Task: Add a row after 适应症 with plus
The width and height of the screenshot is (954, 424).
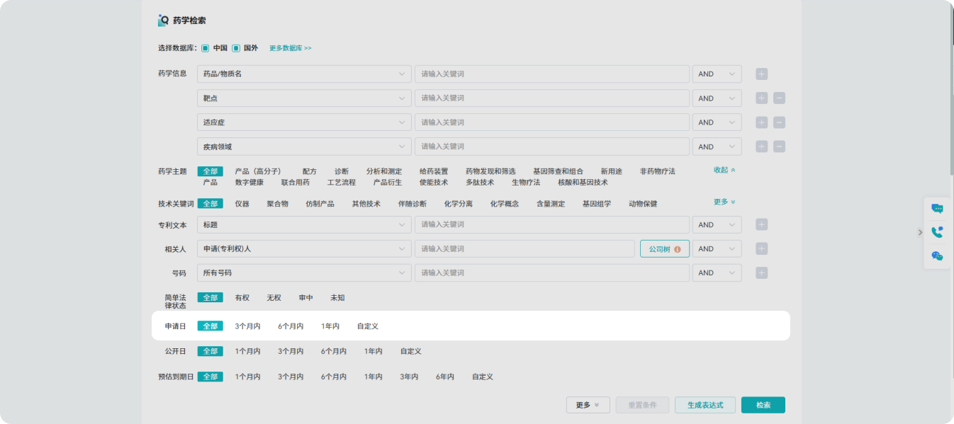Action: 762,122
